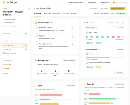The image size is (130, 105).
Task: Expand the My Practice menu
Action: click(105, 3)
